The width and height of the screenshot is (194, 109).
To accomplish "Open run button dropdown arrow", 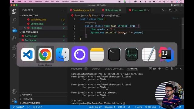I will pyautogui.click(x=166, y=10).
